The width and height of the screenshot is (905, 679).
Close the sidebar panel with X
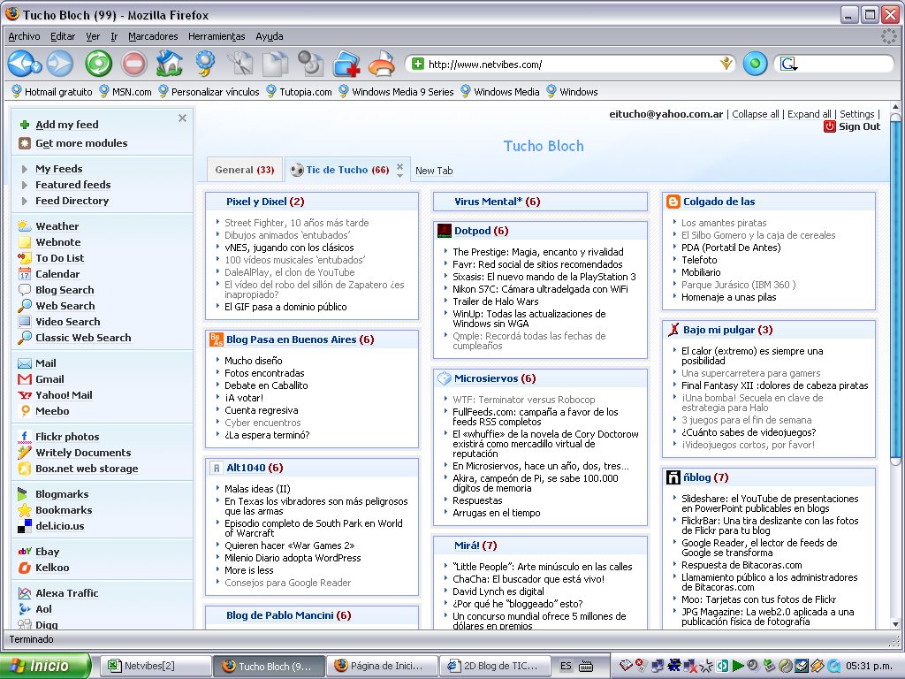coord(182,118)
